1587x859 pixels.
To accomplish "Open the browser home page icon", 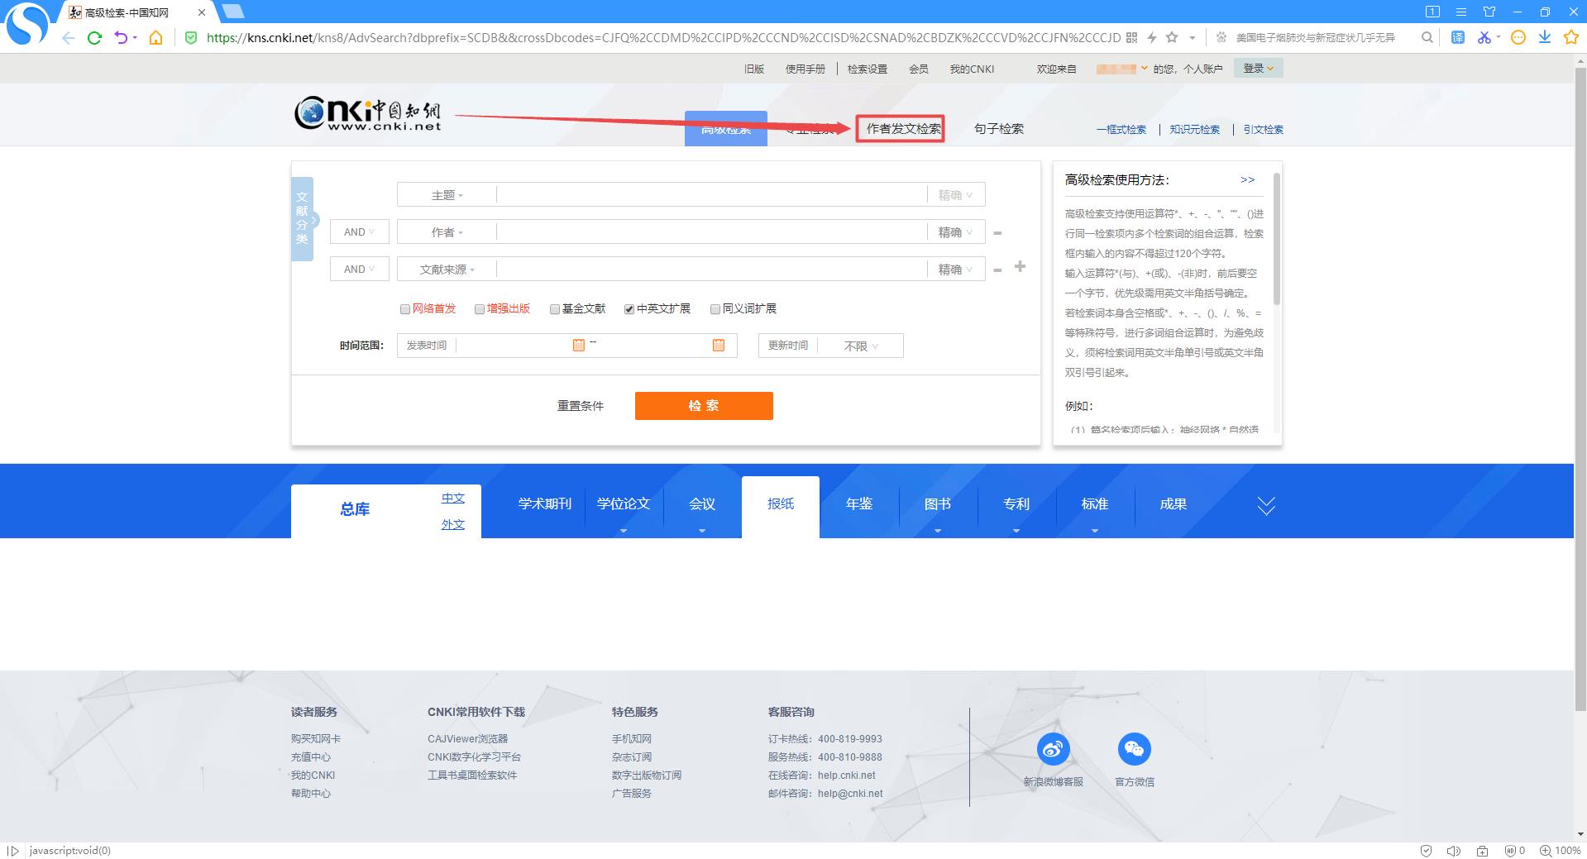I will coord(155,37).
